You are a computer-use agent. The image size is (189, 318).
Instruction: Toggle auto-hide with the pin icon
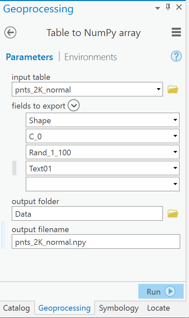pyautogui.click(x=168, y=7)
